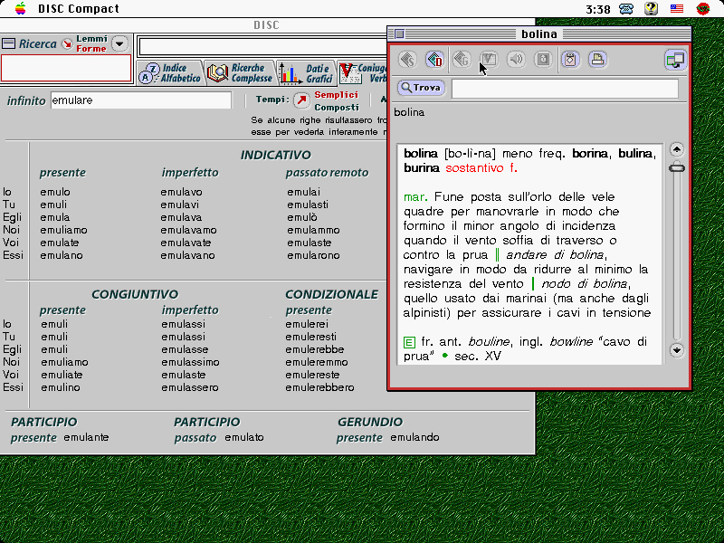Click the italic phrase 'nodo di bolina'
Image resolution: width=724 pixels, height=543 pixels.
584,283
